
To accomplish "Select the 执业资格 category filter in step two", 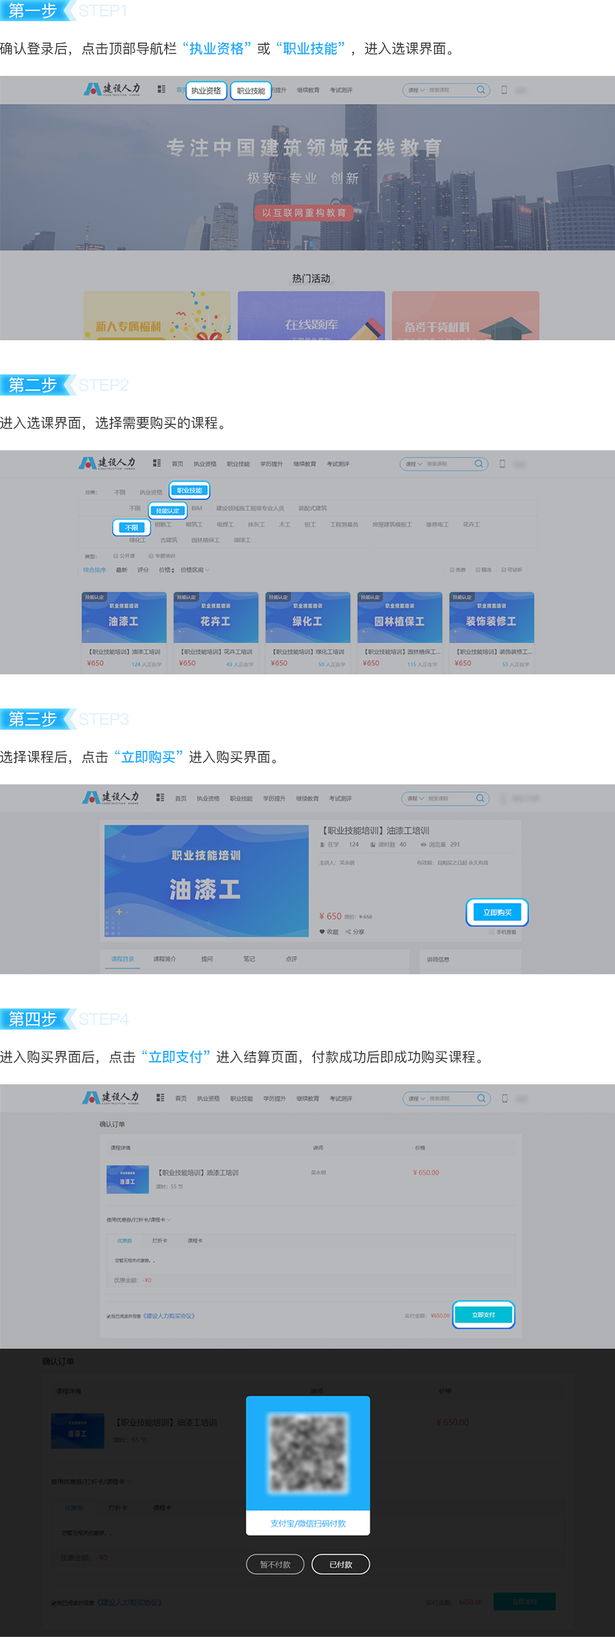I will point(151,492).
